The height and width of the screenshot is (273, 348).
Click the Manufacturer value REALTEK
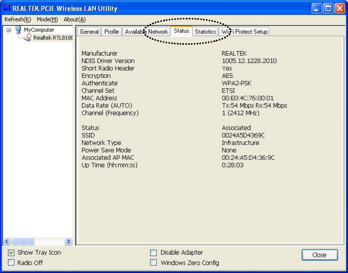(234, 53)
